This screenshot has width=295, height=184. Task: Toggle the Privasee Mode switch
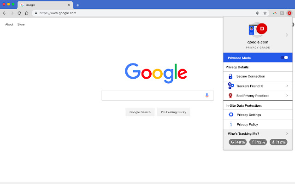coord(284,57)
